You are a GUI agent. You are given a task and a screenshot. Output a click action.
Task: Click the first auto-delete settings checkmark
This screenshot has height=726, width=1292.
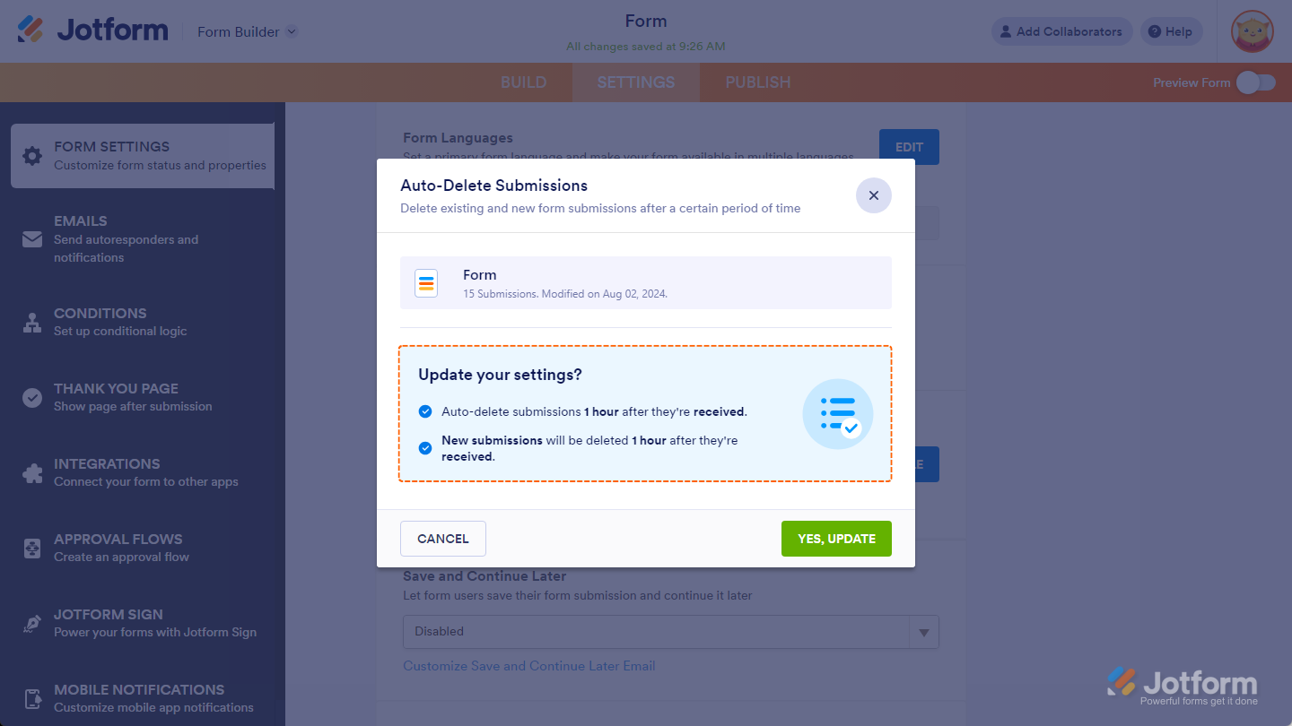[425, 411]
